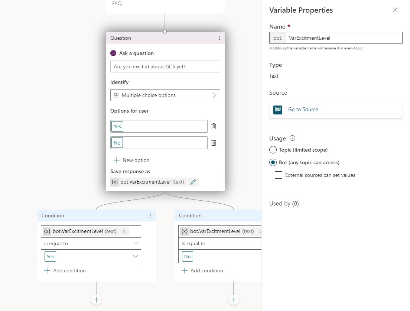Expand Multiple choice options chevron
The image size is (410, 311).
click(x=214, y=95)
